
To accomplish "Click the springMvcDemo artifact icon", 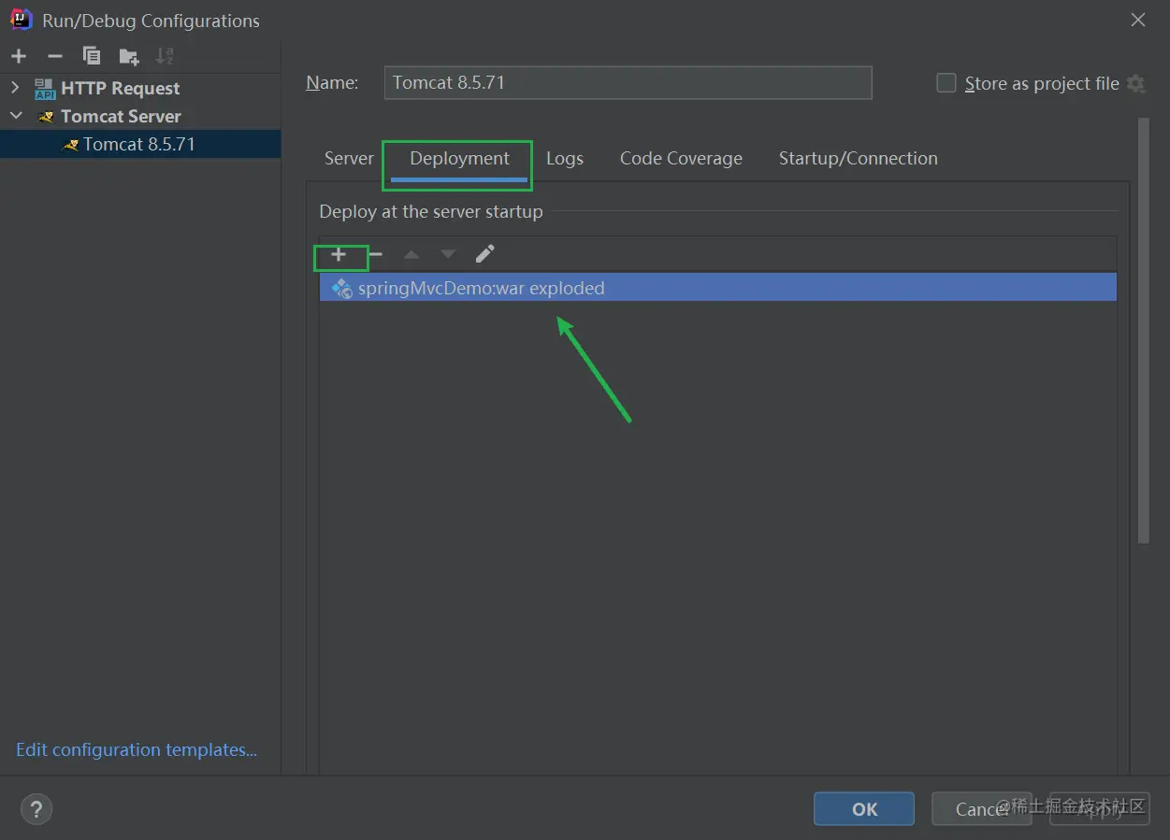I will 341,288.
